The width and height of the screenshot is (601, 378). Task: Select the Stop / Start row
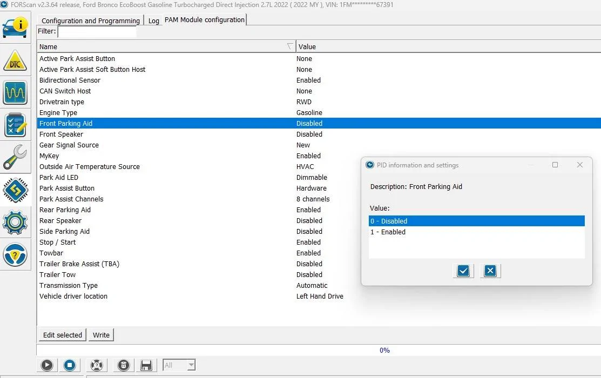[199, 242]
